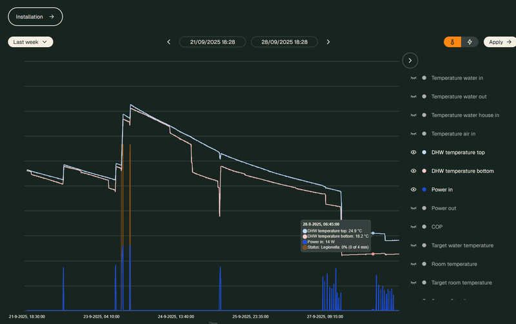
Task: Show the Room temperature series
Action: pos(413,264)
